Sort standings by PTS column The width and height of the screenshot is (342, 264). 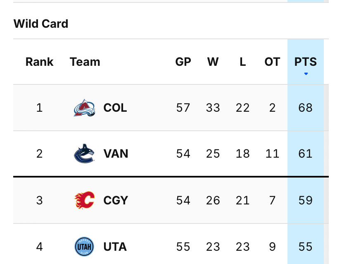coord(305,62)
